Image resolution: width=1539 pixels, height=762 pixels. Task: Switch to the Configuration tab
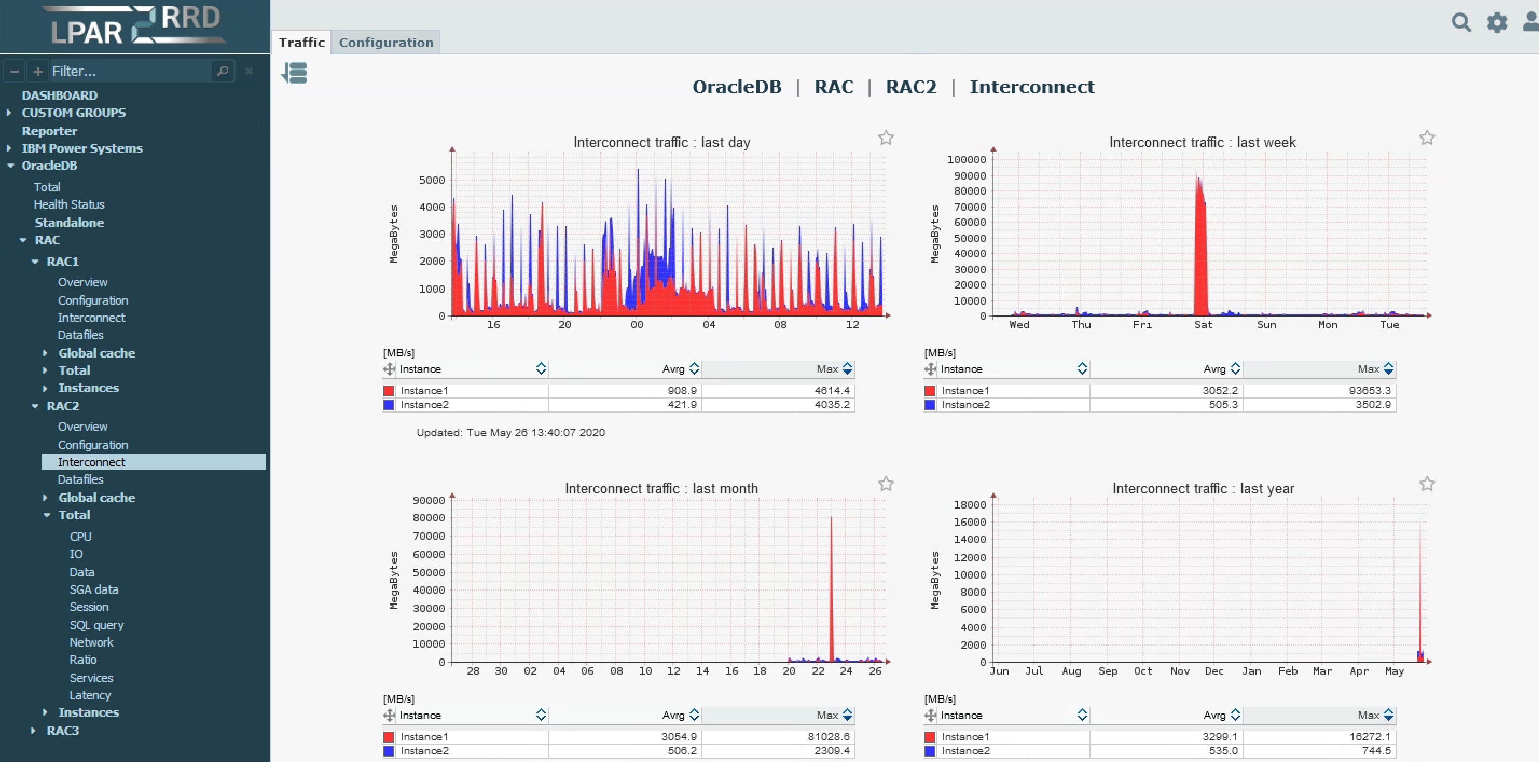386,43
